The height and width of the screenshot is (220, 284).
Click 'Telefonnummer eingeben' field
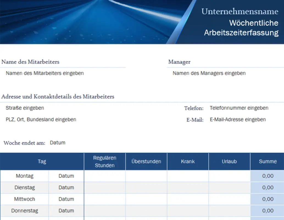click(239, 108)
